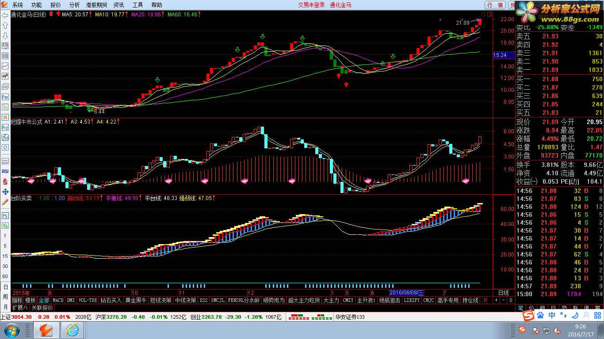Click the wave line chart icon above RSI
The image size is (604, 339).
click(5, 161)
